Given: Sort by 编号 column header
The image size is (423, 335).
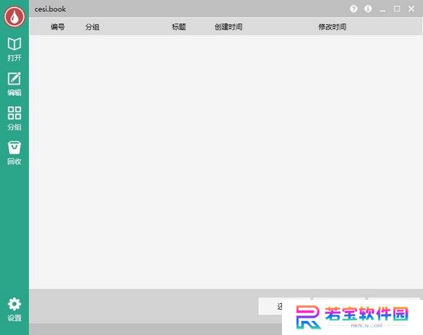Looking at the screenshot, I should click(x=58, y=27).
